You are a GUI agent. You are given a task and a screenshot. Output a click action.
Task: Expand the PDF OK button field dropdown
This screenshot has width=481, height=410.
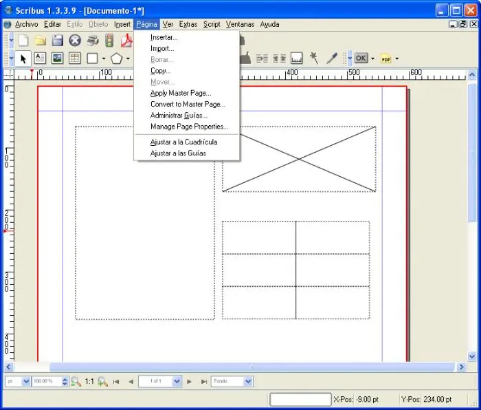point(372,58)
